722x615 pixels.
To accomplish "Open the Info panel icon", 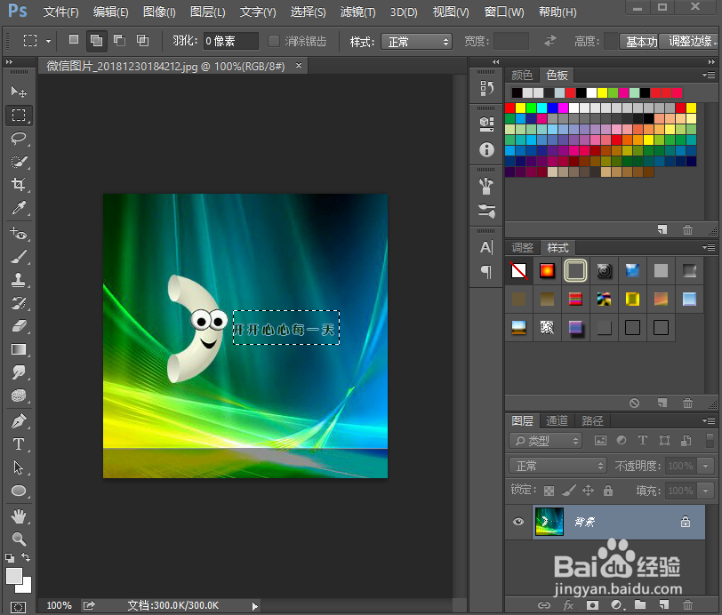I will click(486, 149).
